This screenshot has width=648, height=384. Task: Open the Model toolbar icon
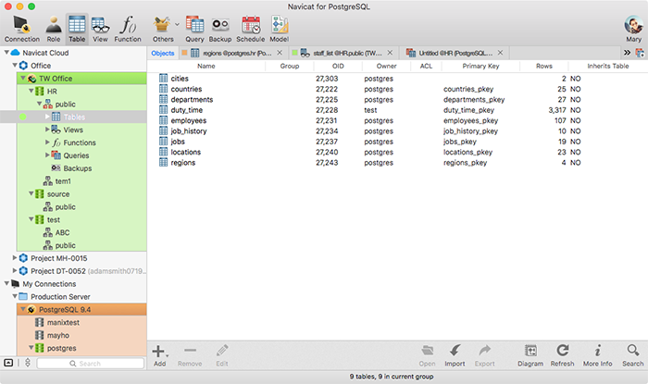(280, 29)
